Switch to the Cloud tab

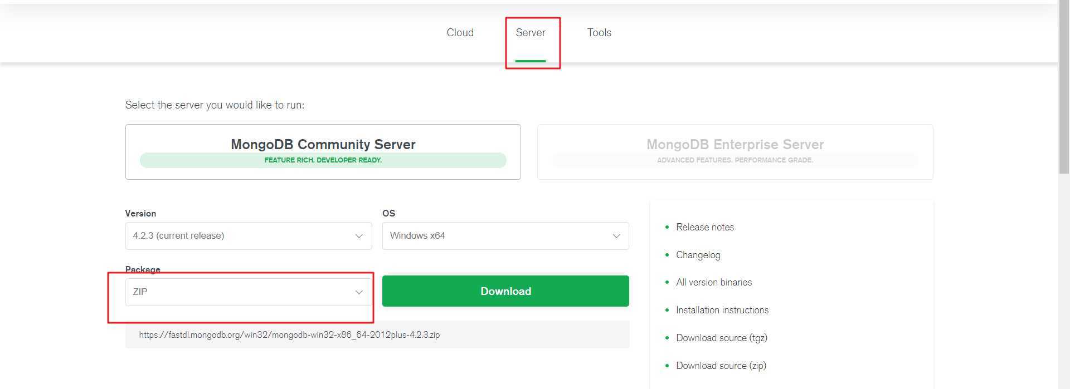tap(460, 33)
